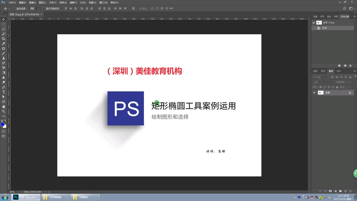Click the background white color swatch
This screenshot has height=201, width=357.
click(x=5, y=126)
